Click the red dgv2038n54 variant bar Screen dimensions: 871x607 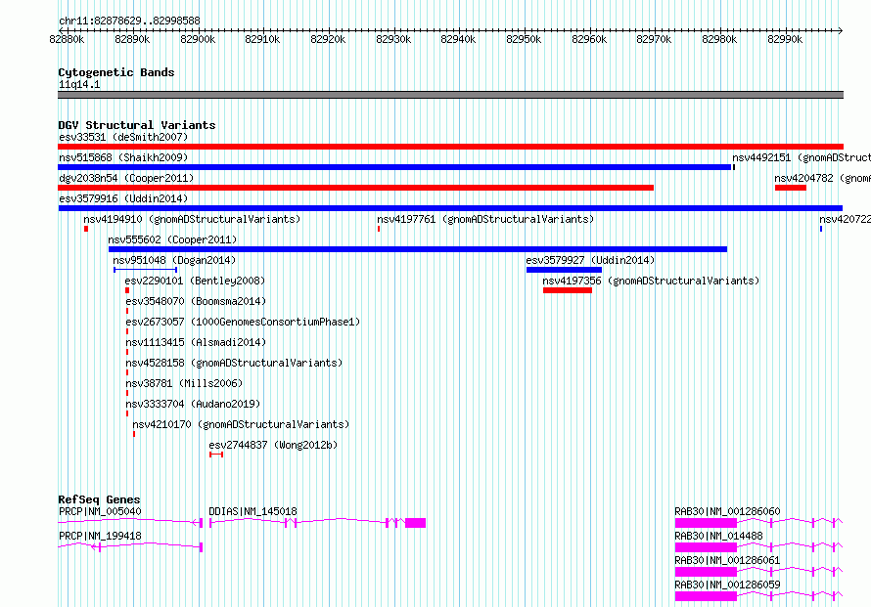click(x=355, y=188)
